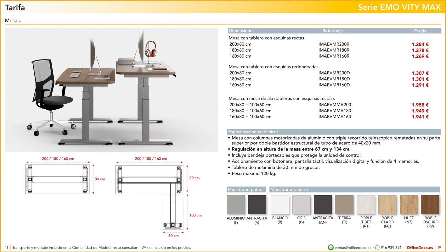Click the transport and assembly footer note
446x252 pixels.
coord(102,248)
